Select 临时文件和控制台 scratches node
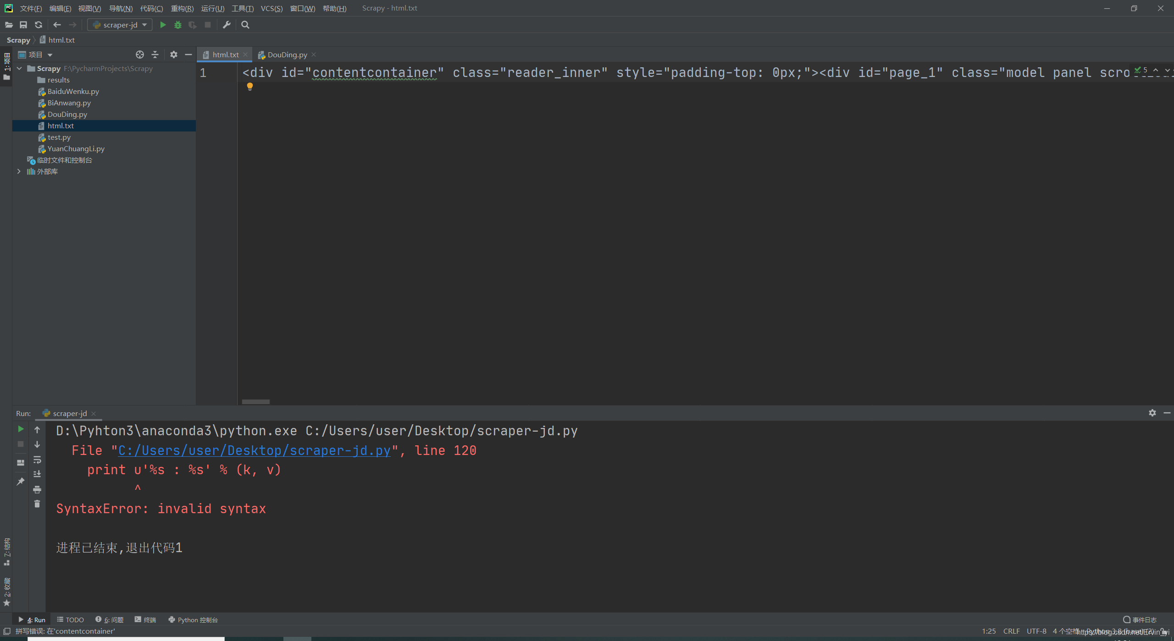The height and width of the screenshot is (641, 1174). tap(64, 160)
